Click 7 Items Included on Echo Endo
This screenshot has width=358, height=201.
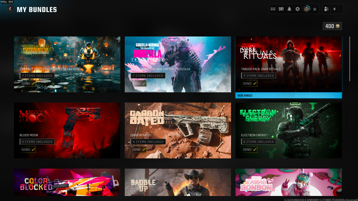37,76
